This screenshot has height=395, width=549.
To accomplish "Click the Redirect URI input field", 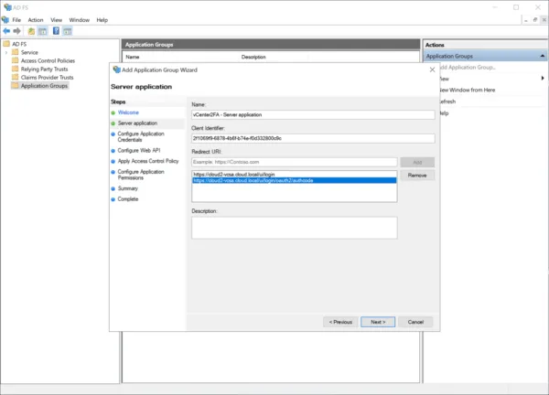I will pos(294,162).
